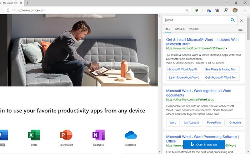Open the green globe extension icon

[196, 10]
